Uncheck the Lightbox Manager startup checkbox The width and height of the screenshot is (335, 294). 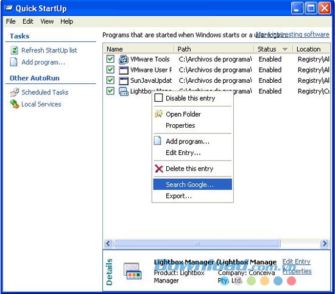click(110, 91)
